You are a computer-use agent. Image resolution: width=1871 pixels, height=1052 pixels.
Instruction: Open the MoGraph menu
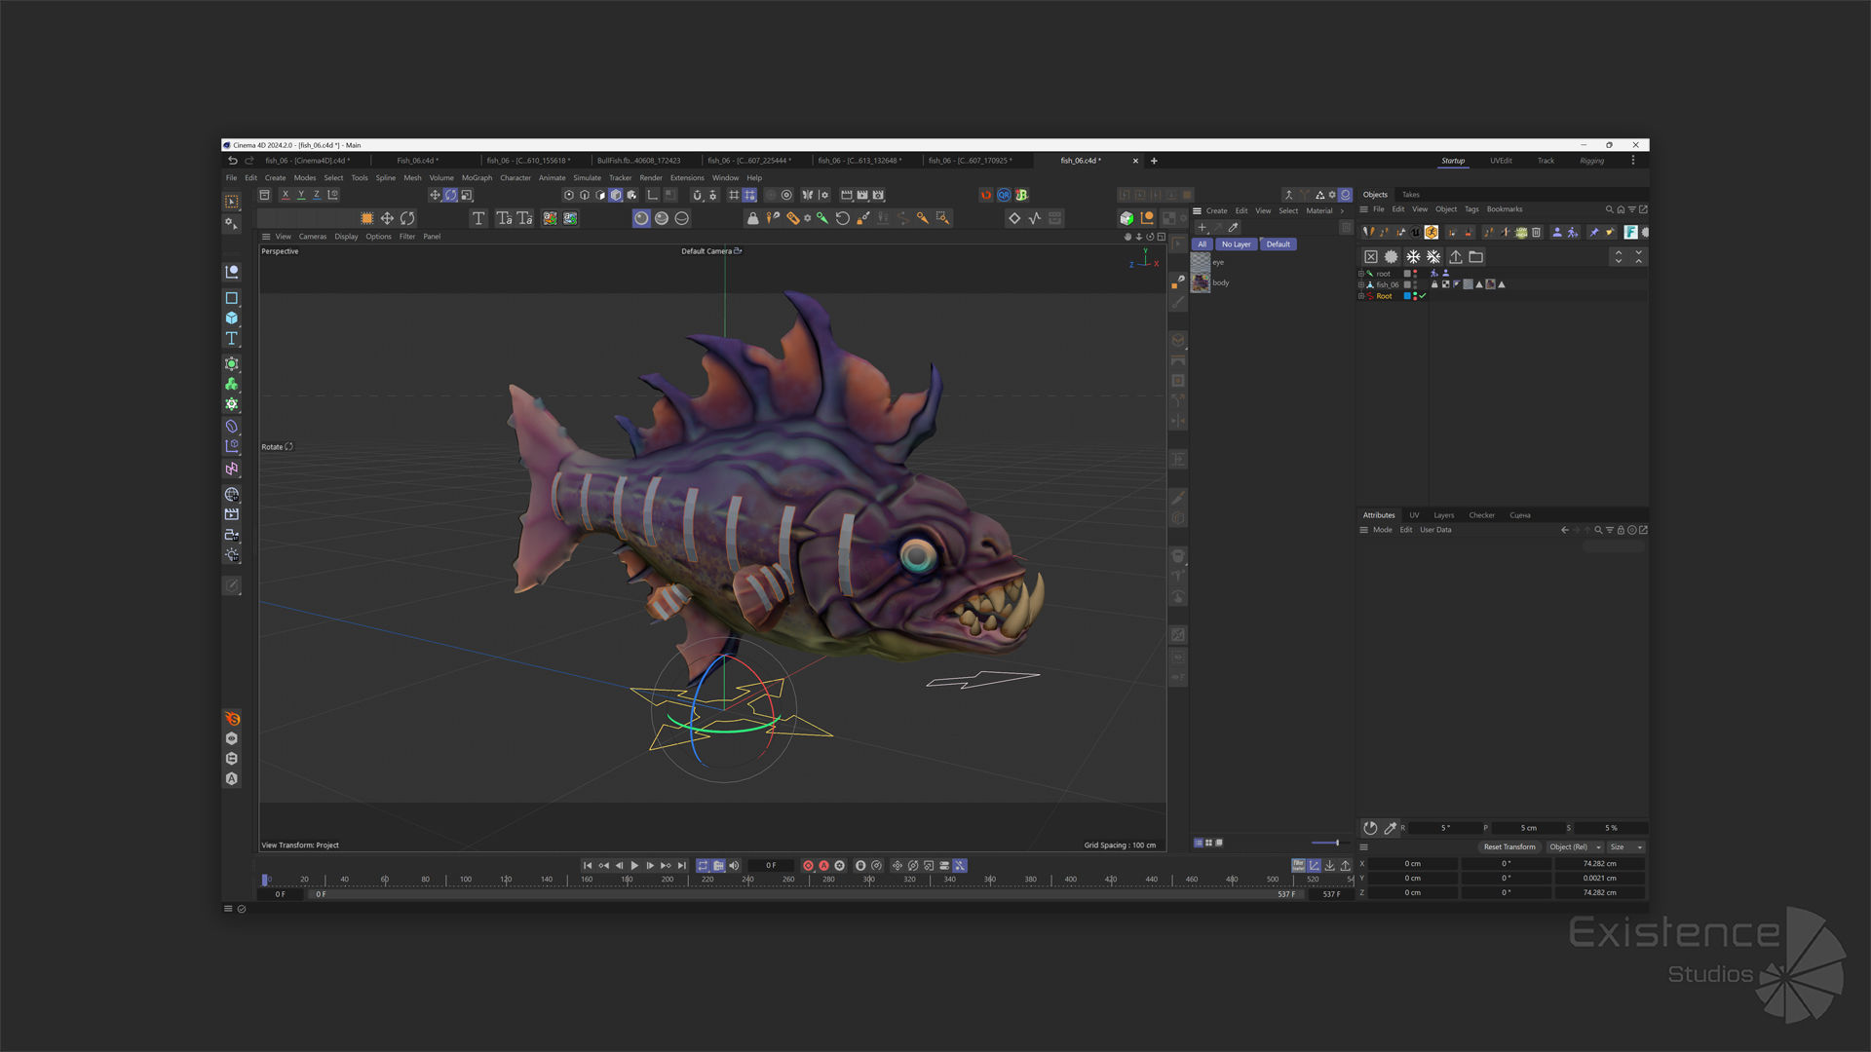477,178
